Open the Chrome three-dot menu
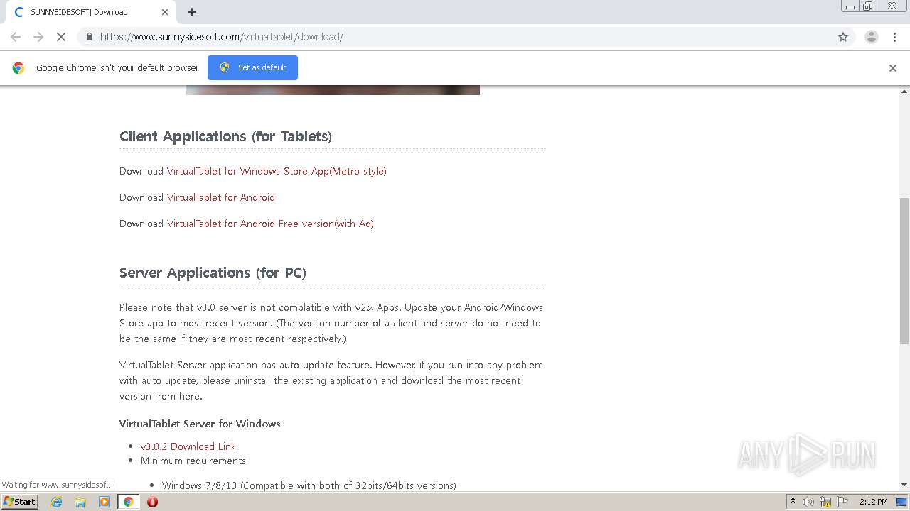 [x=894, y=37]
